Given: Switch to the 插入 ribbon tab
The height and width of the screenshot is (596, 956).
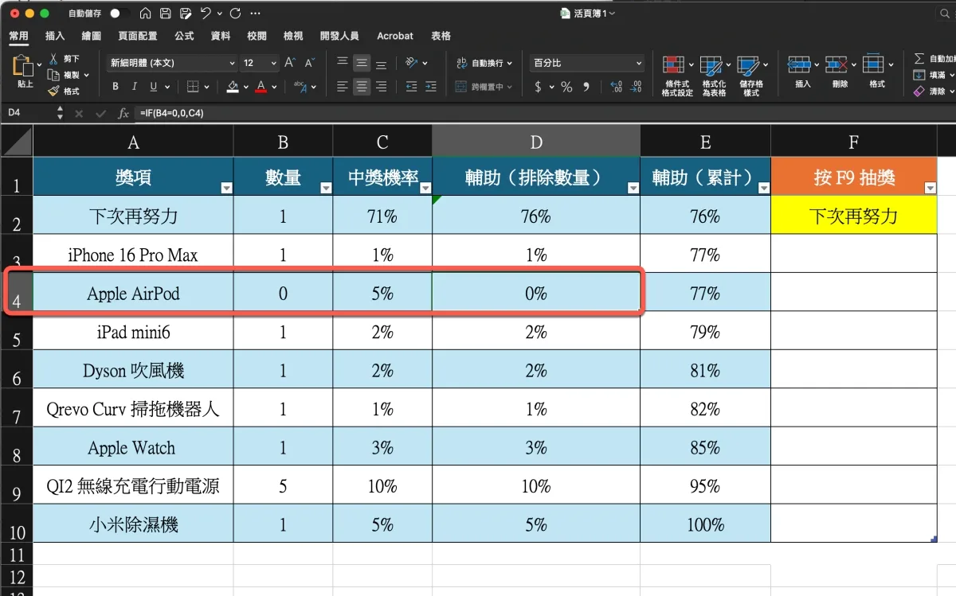Looking at the screenshot, I should pos(55,36).
